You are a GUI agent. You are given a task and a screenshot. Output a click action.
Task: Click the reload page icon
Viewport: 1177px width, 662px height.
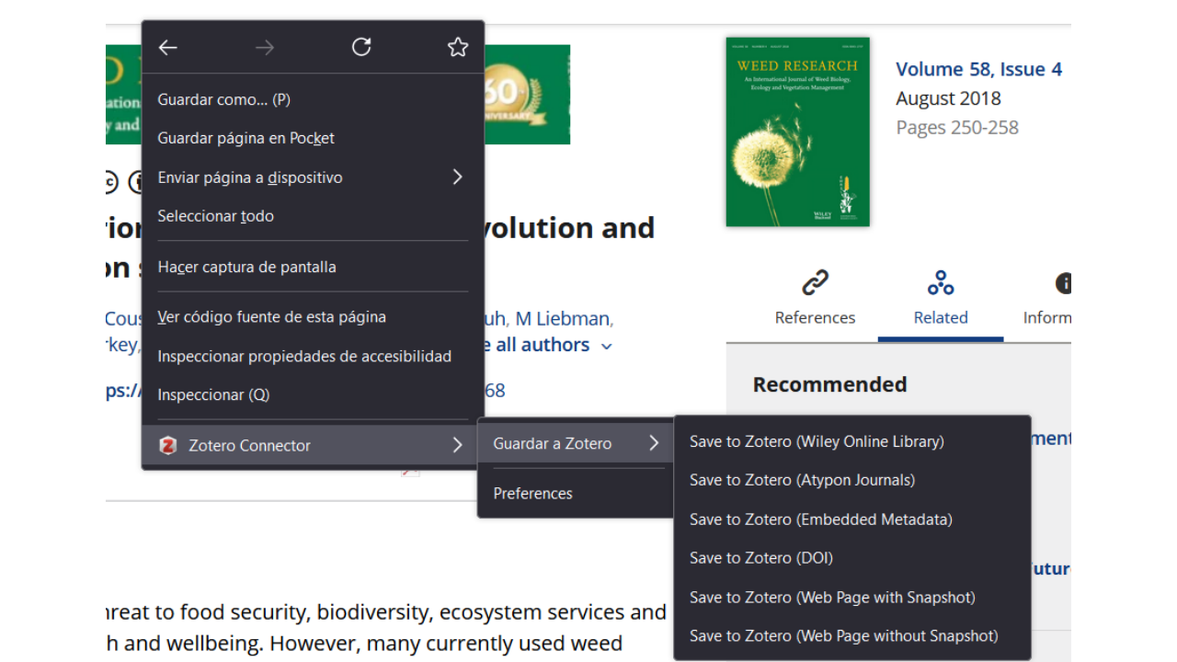click(361, 47)
